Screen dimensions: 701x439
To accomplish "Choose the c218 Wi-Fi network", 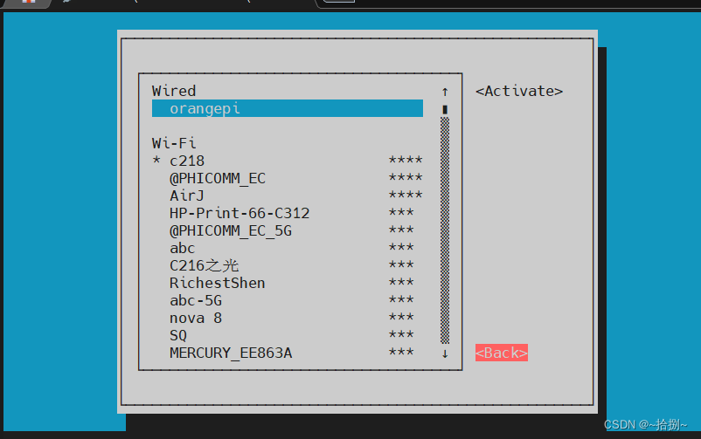I will tap(288, 161).
